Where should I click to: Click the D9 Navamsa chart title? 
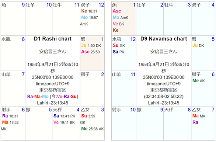(x=164, y=39)
